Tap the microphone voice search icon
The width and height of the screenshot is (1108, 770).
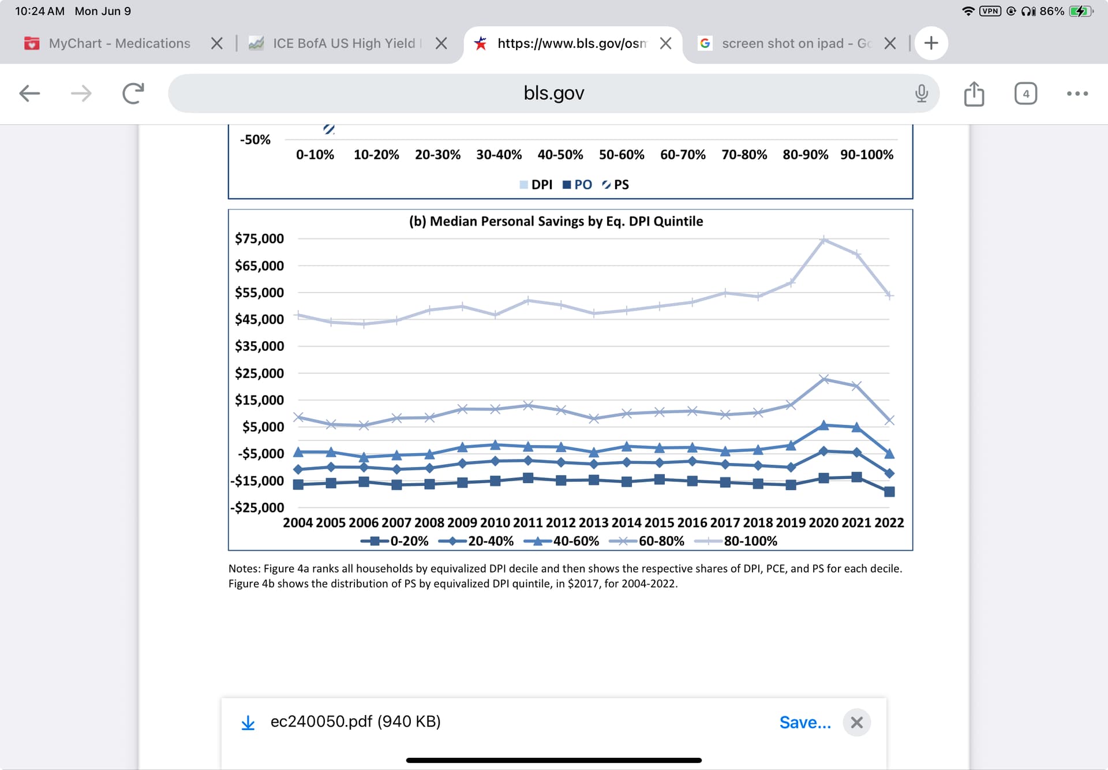coord(922,93)
